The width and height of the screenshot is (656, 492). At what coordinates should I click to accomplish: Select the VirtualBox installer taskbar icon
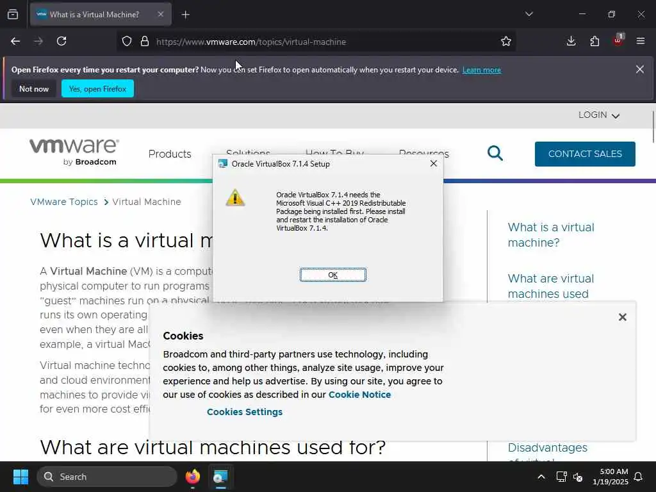220,477
